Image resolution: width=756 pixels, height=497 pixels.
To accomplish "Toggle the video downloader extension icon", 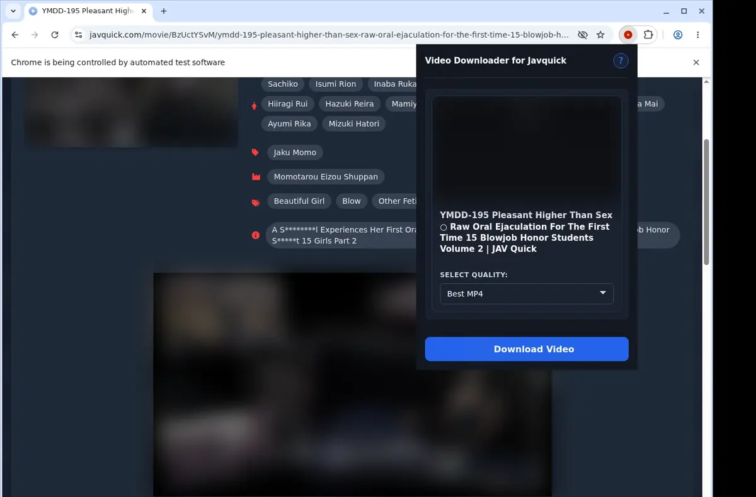I will pos(628,35).
